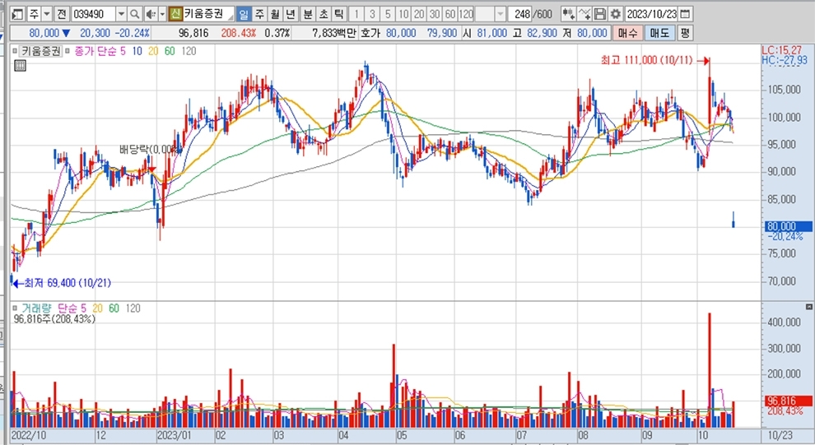Screen dimensions: 815x445
Task: Click the volume panel close X icon
Action: tap(808, 307)
